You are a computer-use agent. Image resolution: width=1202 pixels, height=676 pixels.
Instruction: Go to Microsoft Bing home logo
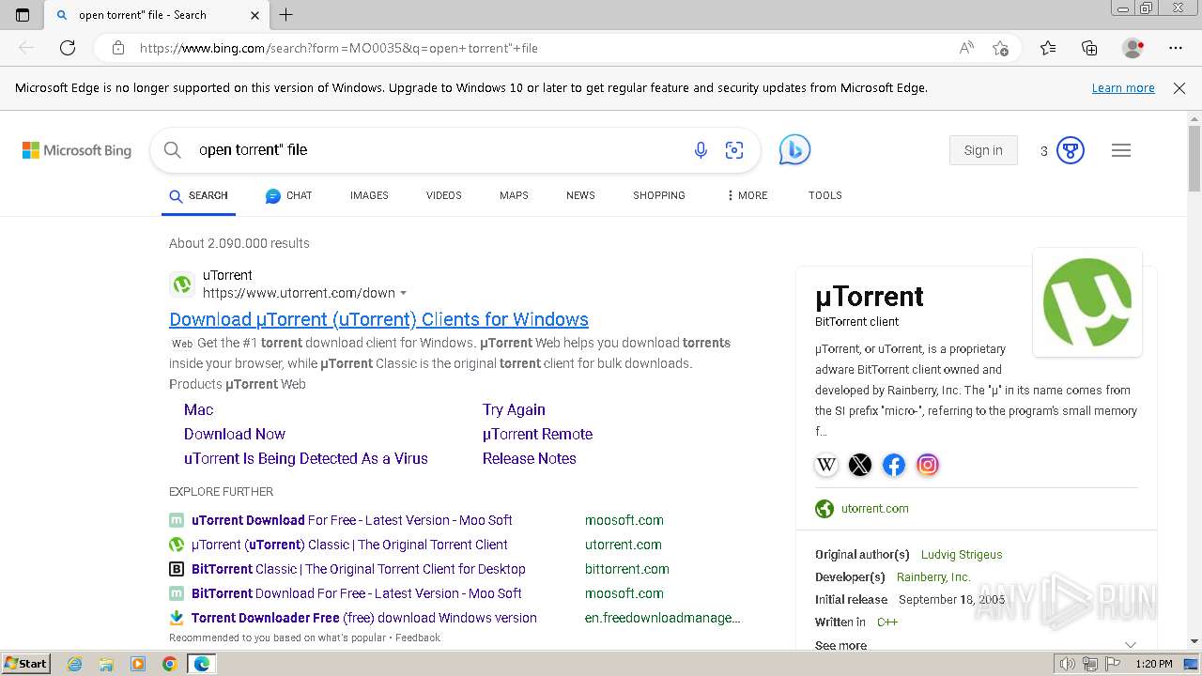point(77,150)
